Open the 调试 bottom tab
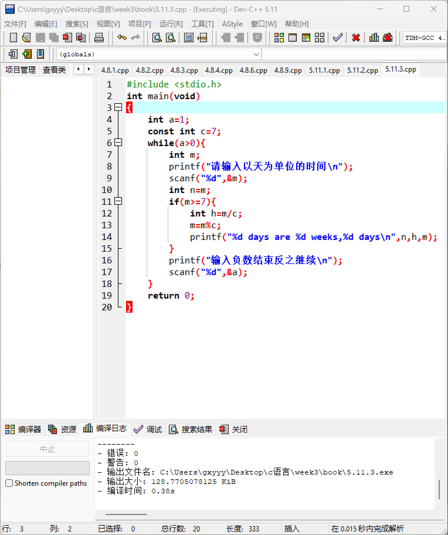Viewport: 448px width, 535px height. coord(148,429)
